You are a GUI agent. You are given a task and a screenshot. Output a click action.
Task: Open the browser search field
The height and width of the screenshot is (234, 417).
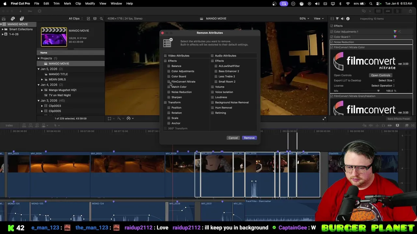[x=101, y=19]
